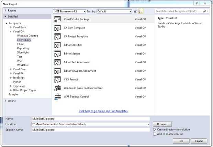Click OK to create the project
Image resolution: width=213 pixels, height=147 pixels.
tap(181, 141)
